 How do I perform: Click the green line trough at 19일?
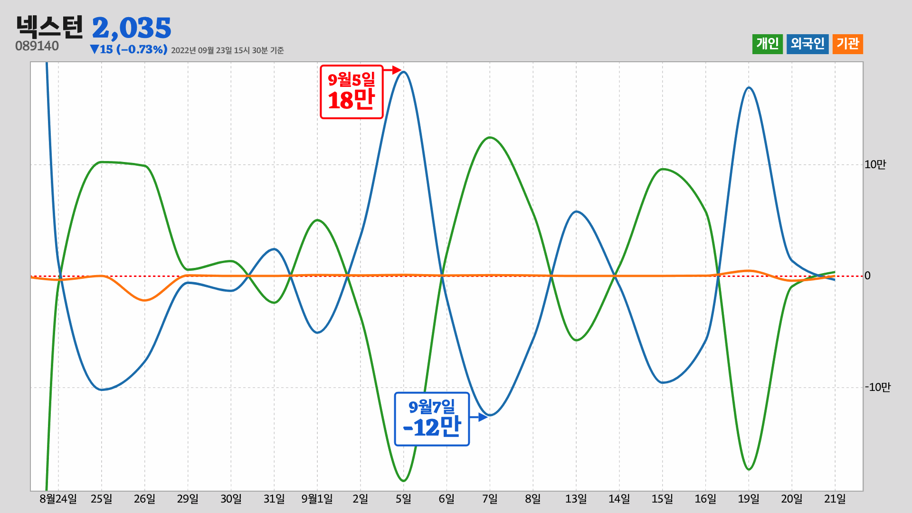point(749,469)
